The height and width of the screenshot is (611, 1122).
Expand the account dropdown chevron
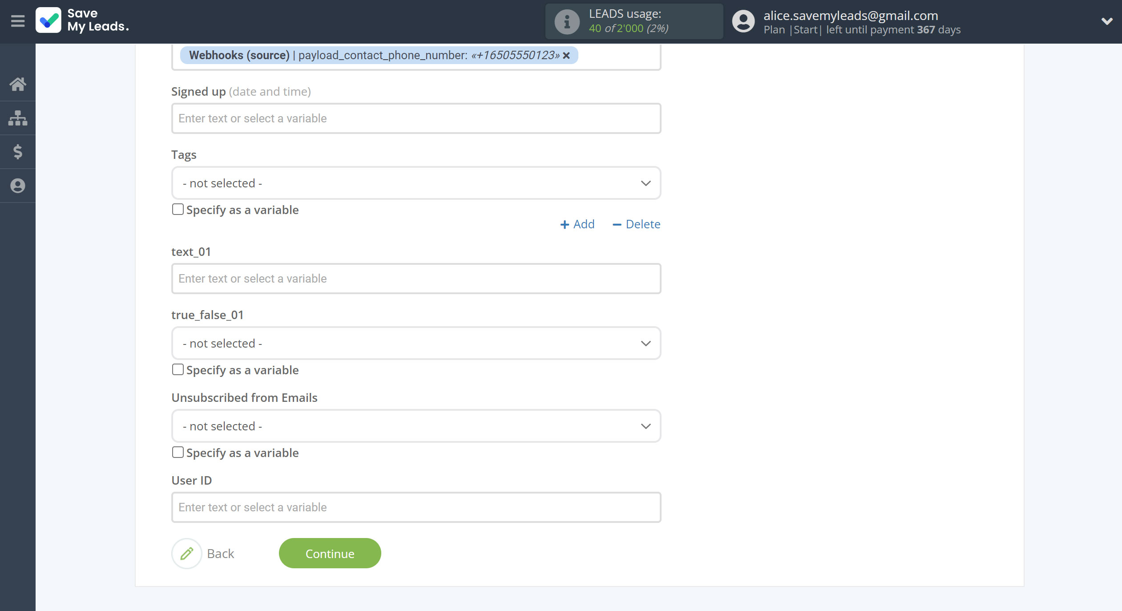pyautogui.click(x=1107, y=21)
